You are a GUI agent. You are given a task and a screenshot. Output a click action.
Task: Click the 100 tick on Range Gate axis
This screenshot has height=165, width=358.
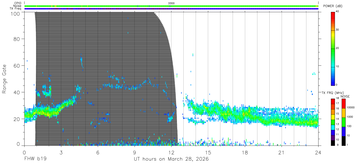pos(15,14)
